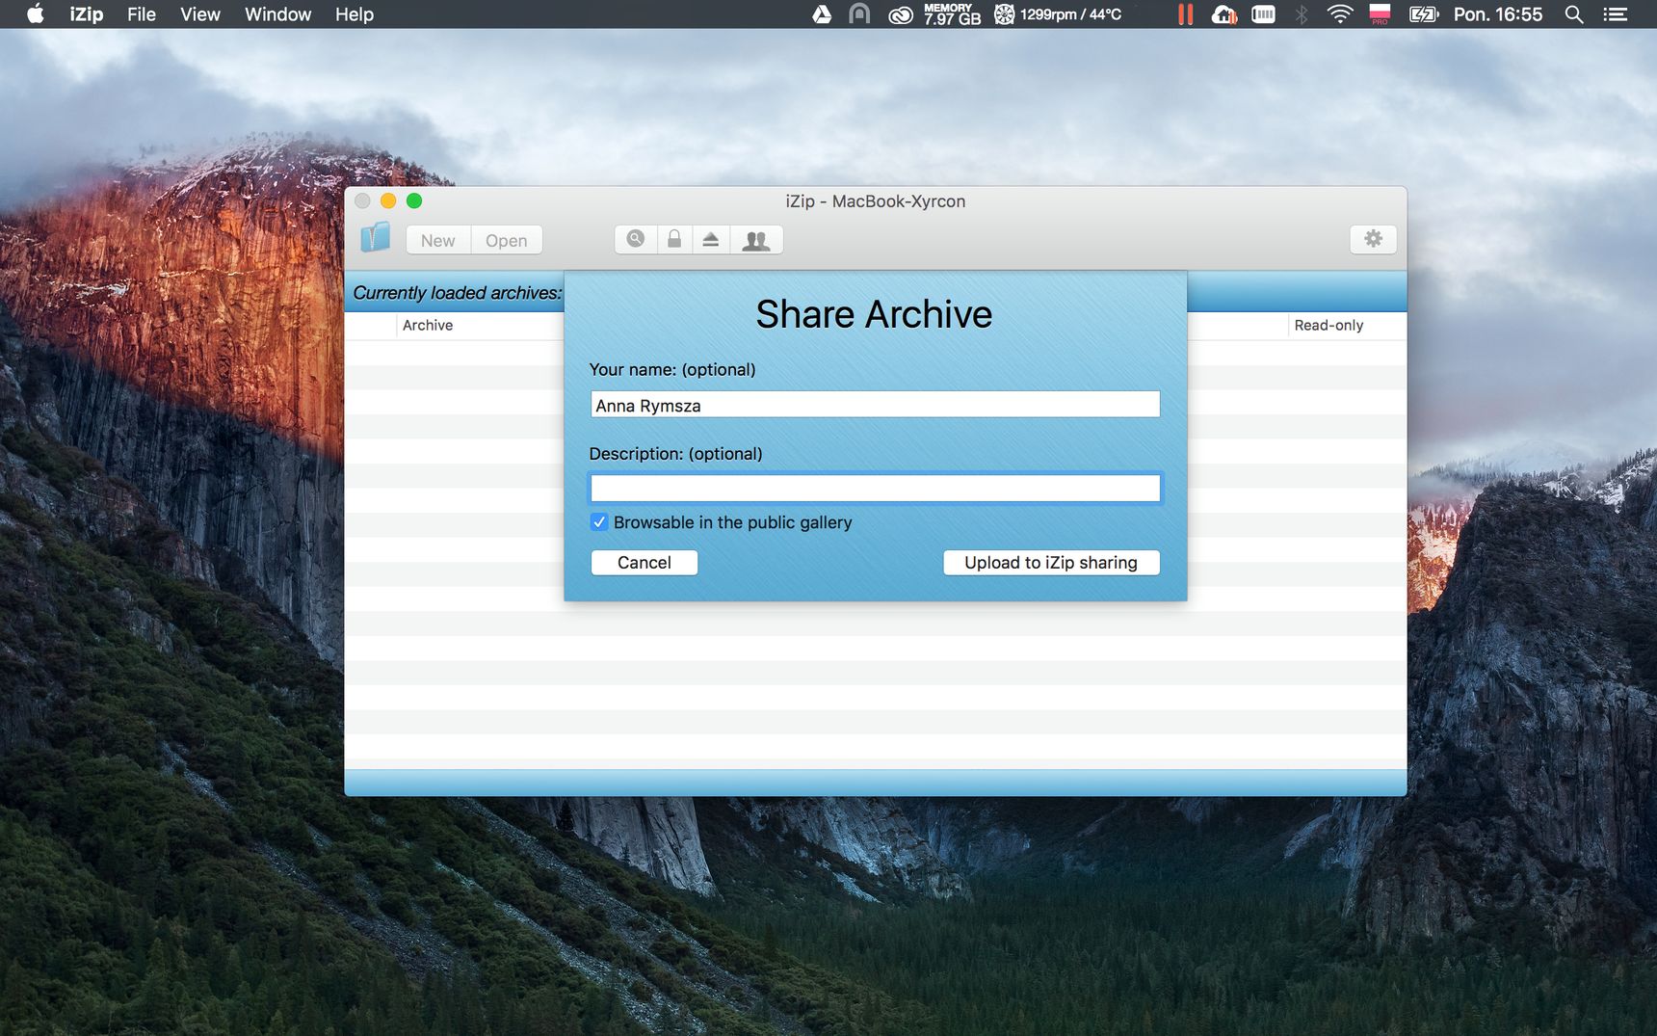Click the clock showing Pon. 16:55
The image size is (1657, 1036).
click(1497, 14)
